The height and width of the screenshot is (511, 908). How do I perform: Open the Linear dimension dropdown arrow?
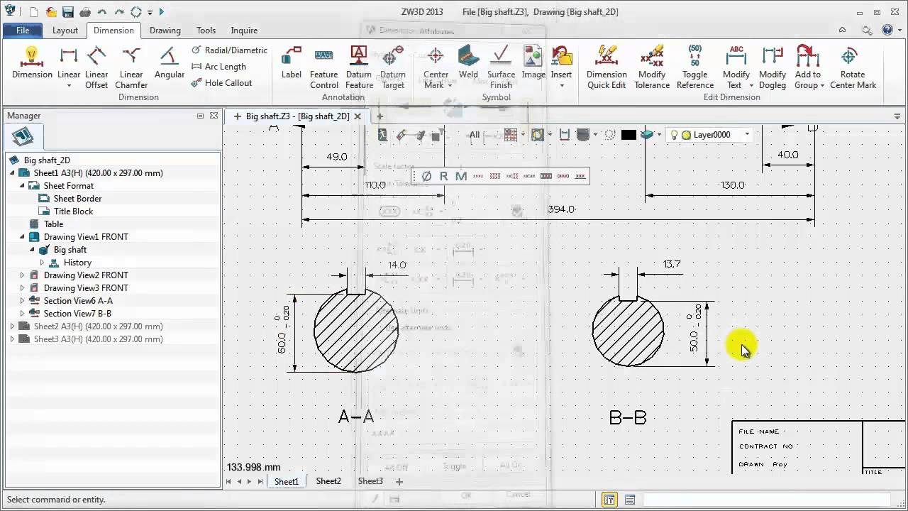pyautogui.click(x=69, y=86)
